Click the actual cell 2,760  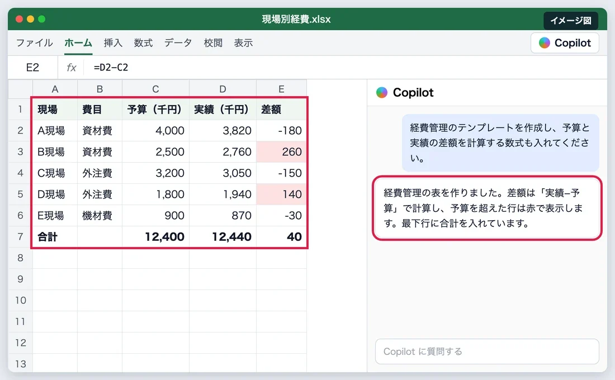pos(223,152)
